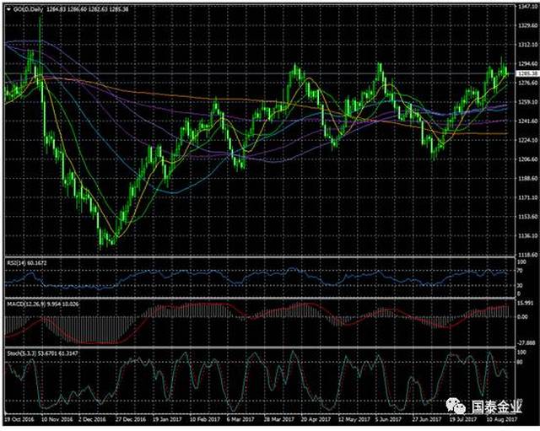The width and height of the screenshot is (540, 431).
Task: Click the 1206.00 price level on axis
Action: [526, 159]
